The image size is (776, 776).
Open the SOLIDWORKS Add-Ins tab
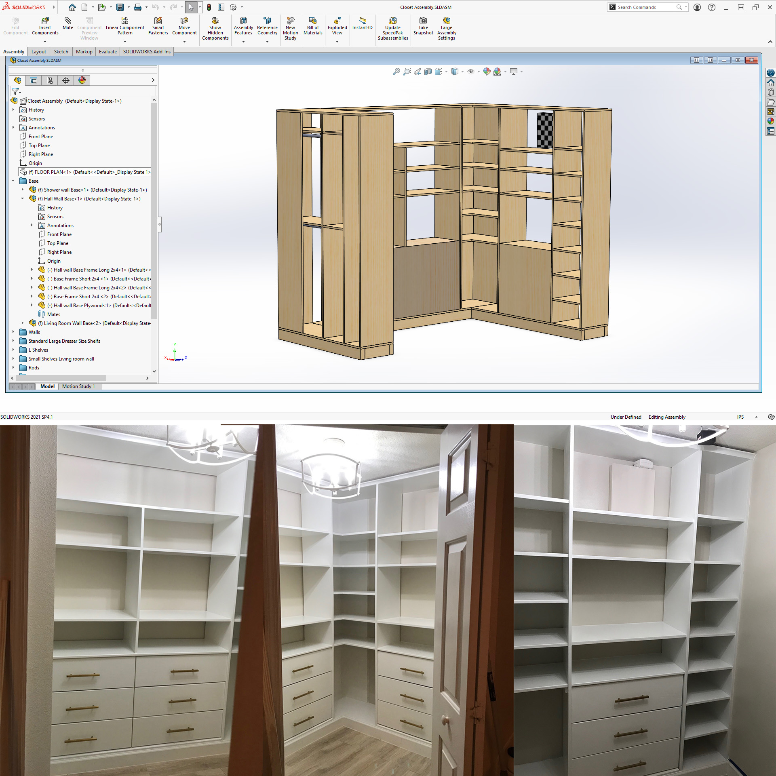(147, 52)
